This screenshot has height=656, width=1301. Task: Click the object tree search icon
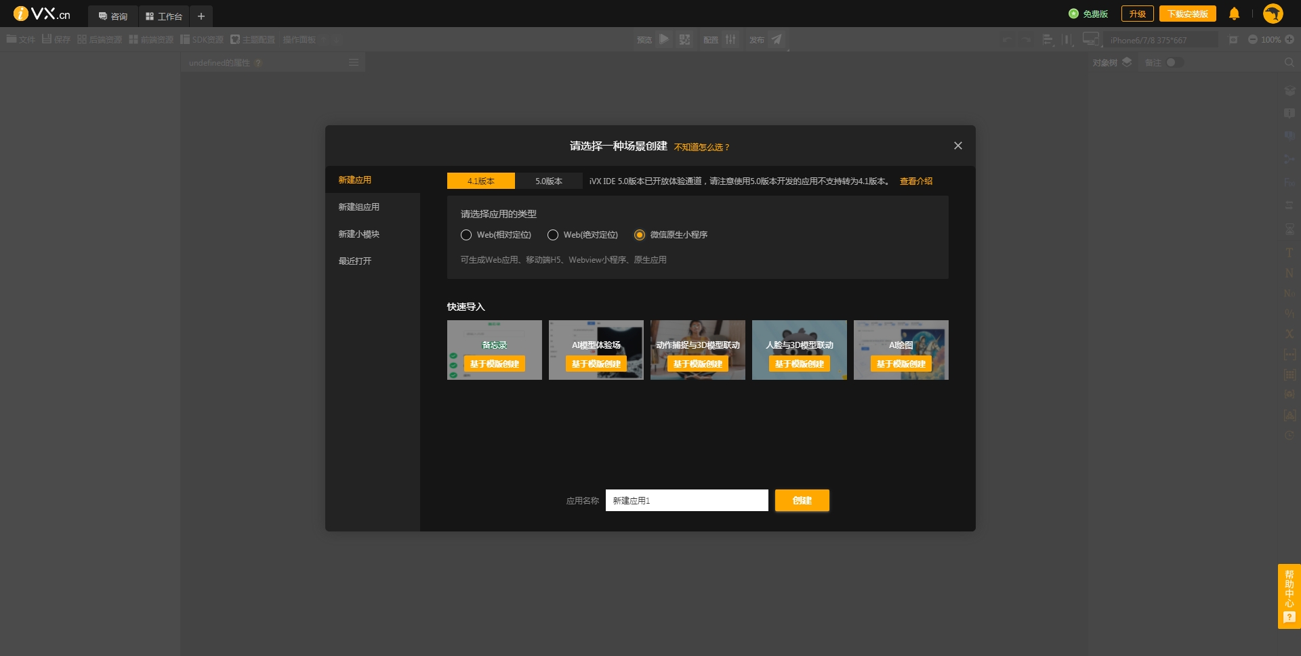click(x=1289, y=62)
